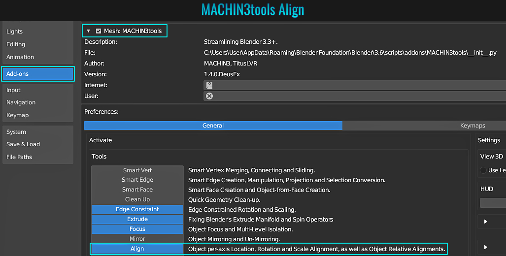This screenshot has height=256, width=506.
Task: Open the Input preferences section
Action: 38,90
